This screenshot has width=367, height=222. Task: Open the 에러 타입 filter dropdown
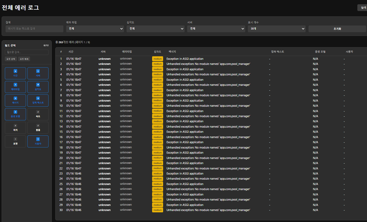point(95,29)
